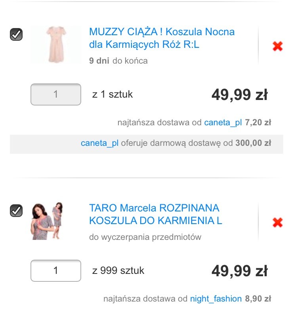Click the 300,00 zł free delivery threshold
286x313 pixels.
click(253, 143)
